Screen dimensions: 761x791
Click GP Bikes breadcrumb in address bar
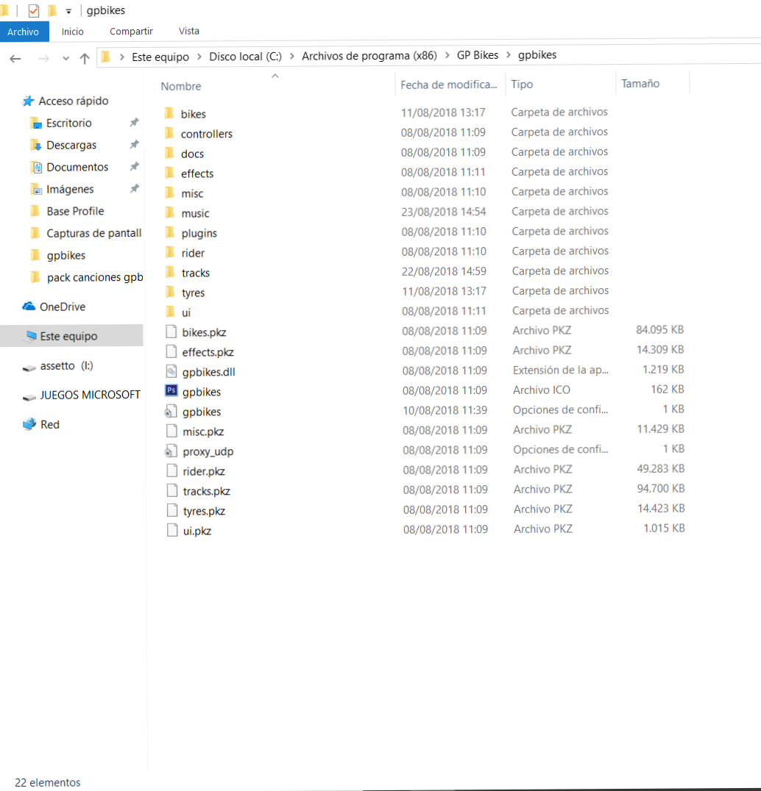[x=478, y=55]
